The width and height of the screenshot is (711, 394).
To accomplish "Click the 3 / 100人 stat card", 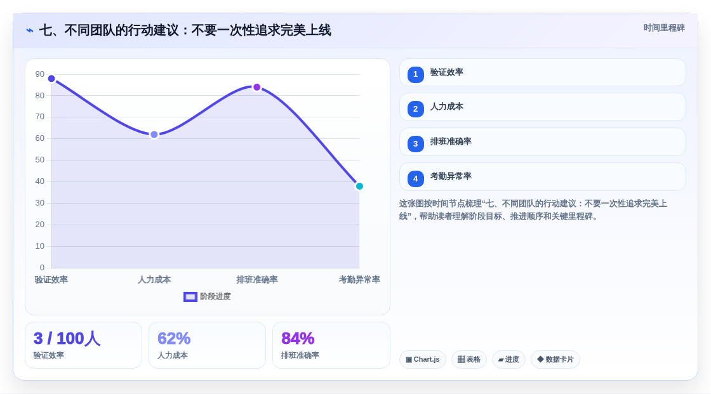I will tap(83, 345).
